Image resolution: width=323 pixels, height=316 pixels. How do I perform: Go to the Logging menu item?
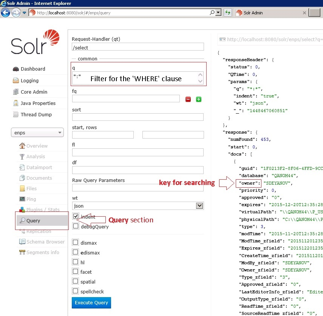30,80
